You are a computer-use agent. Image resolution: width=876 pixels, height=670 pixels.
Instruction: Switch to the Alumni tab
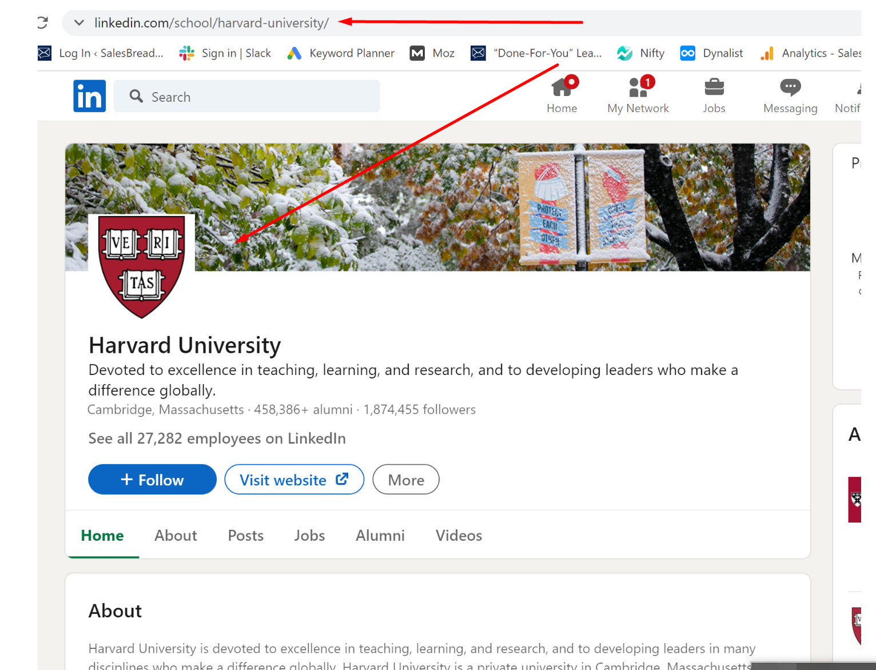tap(380, 536)
